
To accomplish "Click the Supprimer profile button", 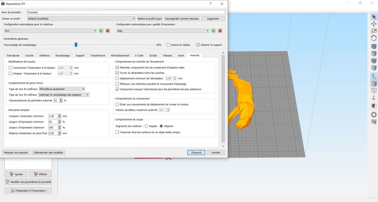I will pyautogui.click(x=213, y=19).
